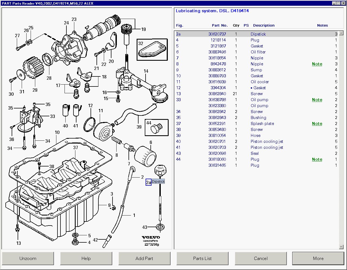The image size is (347, 270).
Task: Select the Seal row 30620696
Action: coord(256,153)
